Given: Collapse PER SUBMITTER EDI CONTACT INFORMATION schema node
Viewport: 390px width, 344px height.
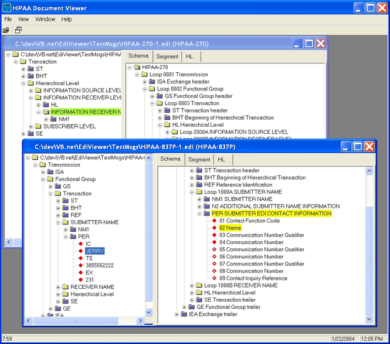Looking at the screenshot, I should tap(199, 214).
